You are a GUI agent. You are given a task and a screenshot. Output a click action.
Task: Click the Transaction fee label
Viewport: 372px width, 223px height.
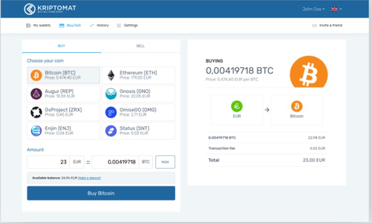tap(222, 148)
